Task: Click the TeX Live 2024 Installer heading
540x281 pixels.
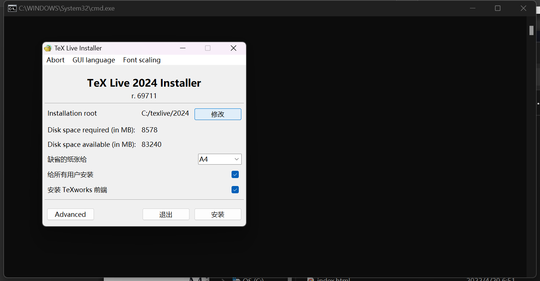Action: [144, 83]
